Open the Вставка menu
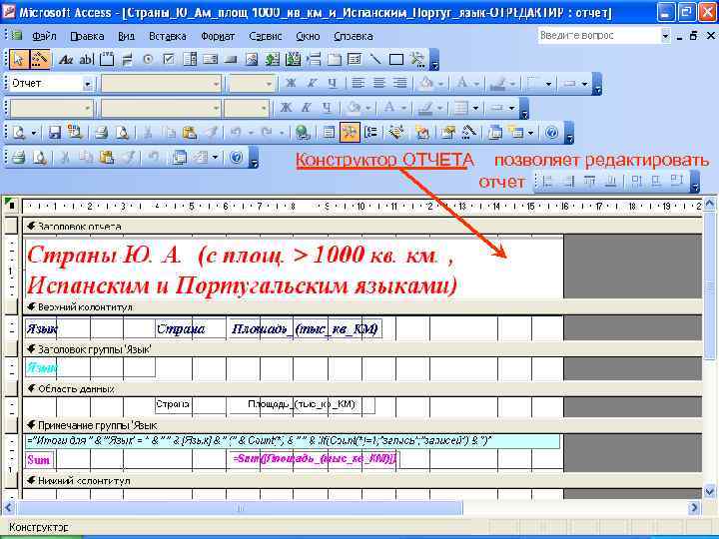 [x=168, y=36]
